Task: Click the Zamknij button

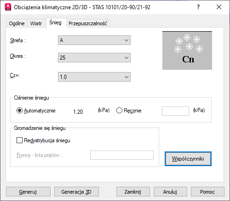Action: click(133, 192)
